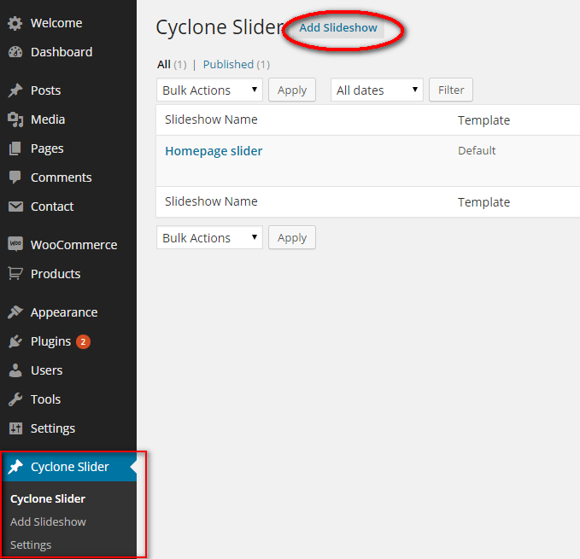
Task: Click the Appearance paintbrush icon
Action: pyautogui.click(x=15, y=312)
